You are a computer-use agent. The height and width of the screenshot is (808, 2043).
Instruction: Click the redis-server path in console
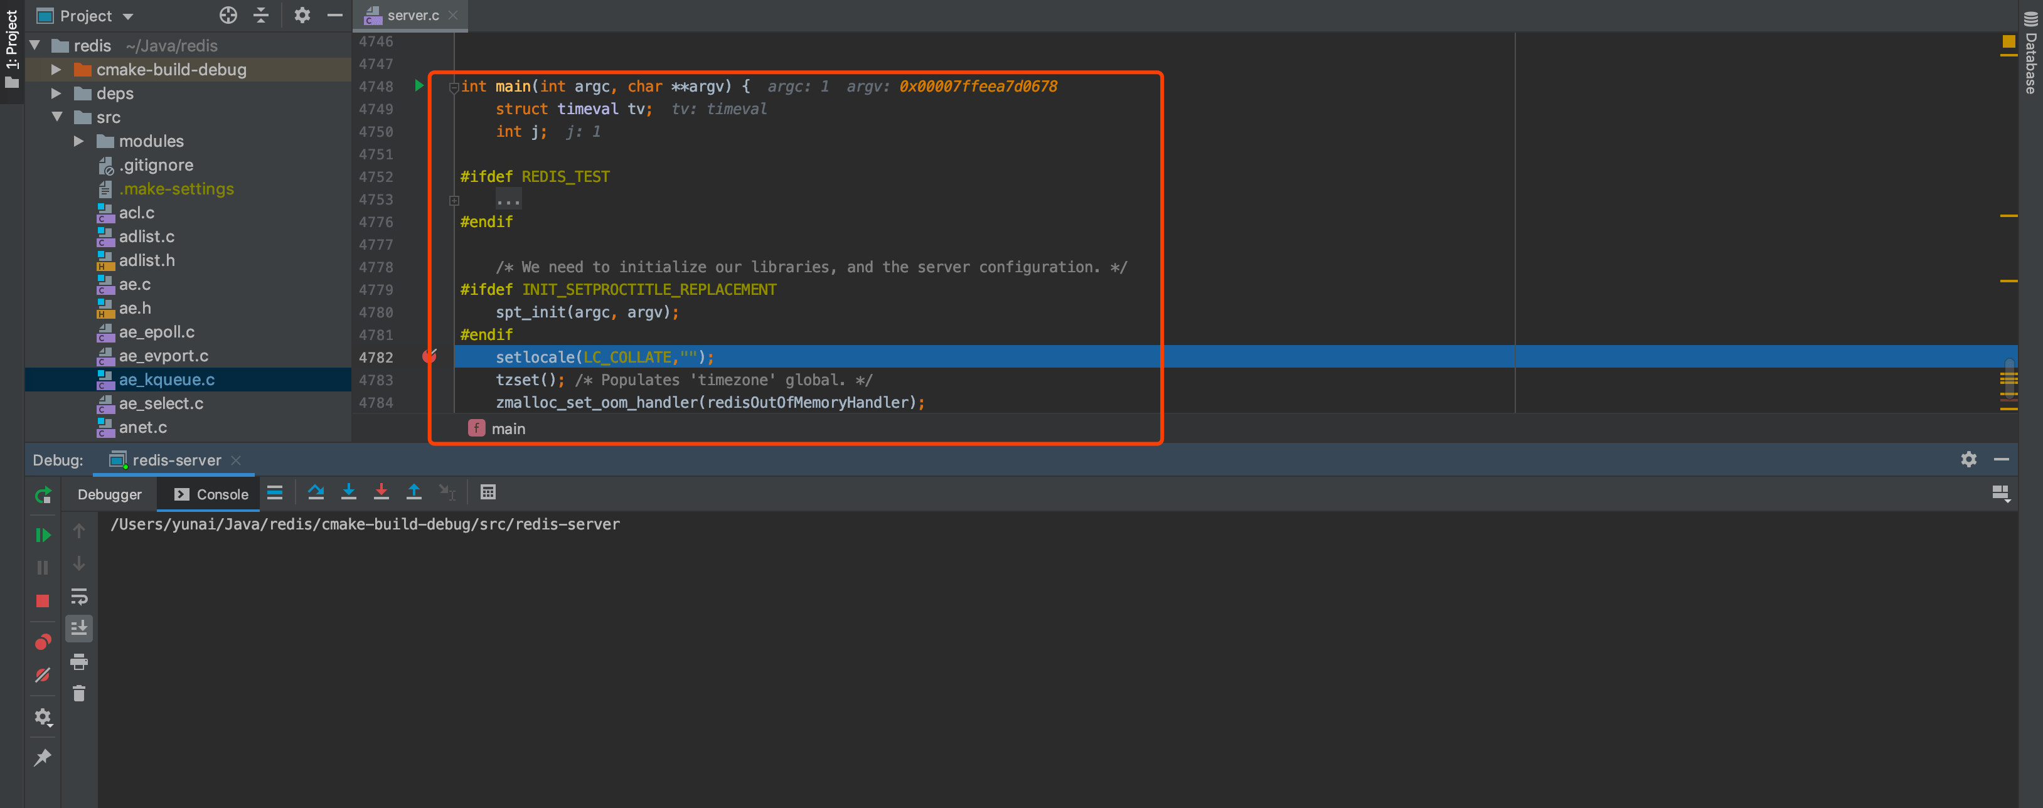coord(365,524)
